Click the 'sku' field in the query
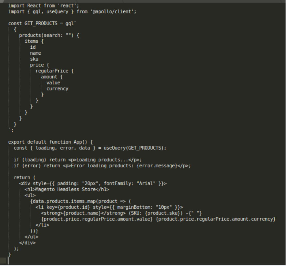The width and height of the screenshot is (286, 266). [x=34, y=59]
